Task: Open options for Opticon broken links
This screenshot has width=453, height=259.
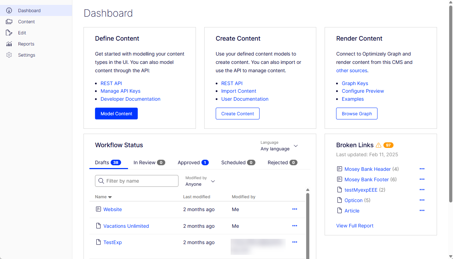Action: (x=422, y=200)
